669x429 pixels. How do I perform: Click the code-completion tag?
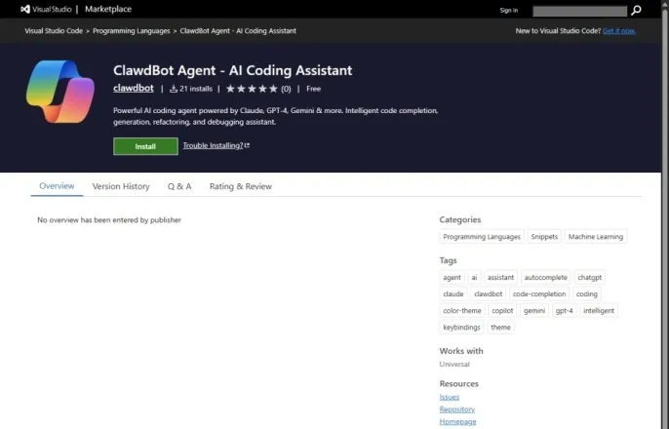[x=539, y=293]
